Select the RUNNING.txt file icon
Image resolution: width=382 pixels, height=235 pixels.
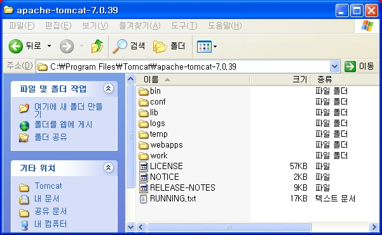144,199
